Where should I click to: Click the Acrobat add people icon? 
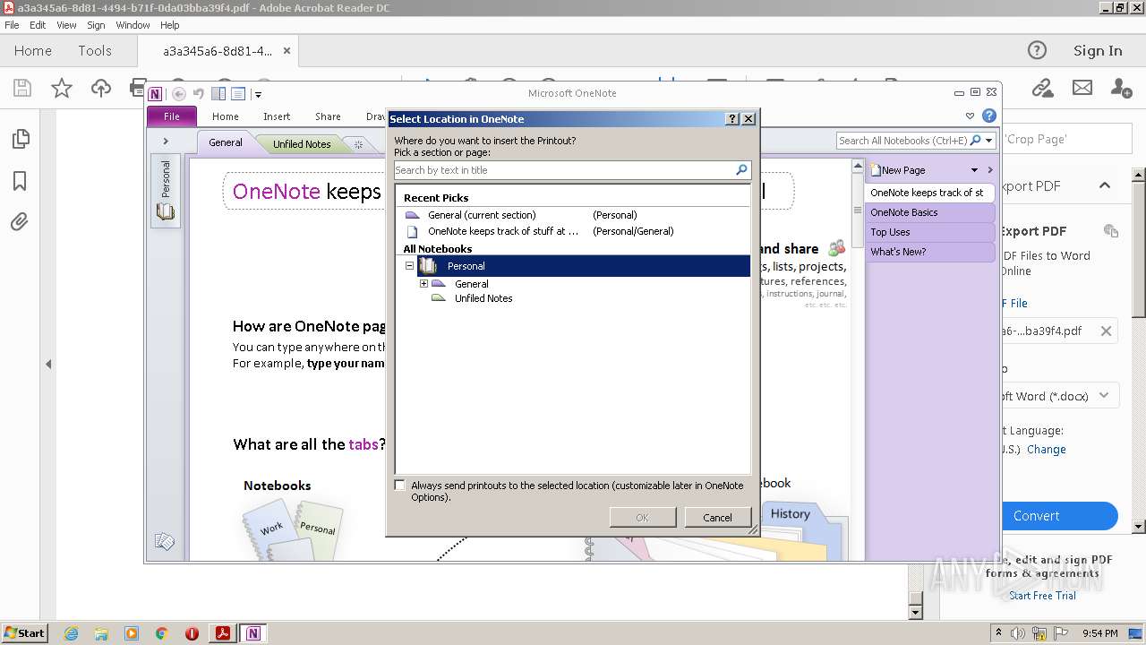point(1121,88)
